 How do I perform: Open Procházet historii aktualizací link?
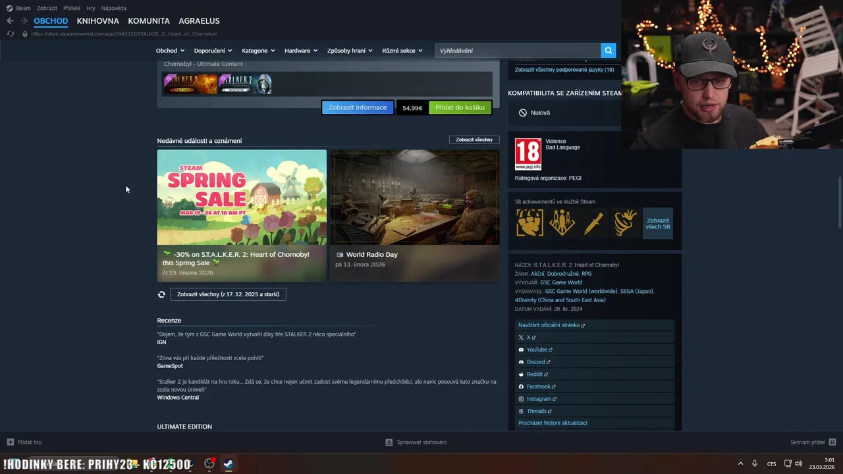pos(595,423)
